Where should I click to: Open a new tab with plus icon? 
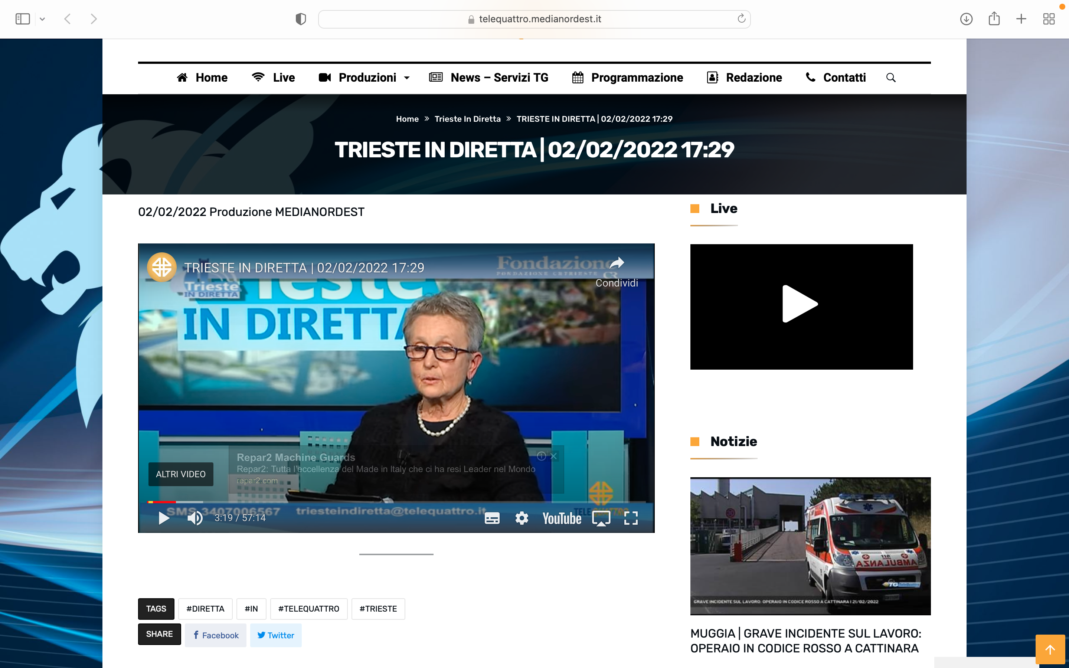pyautogui.click(x=1021, y=19)
